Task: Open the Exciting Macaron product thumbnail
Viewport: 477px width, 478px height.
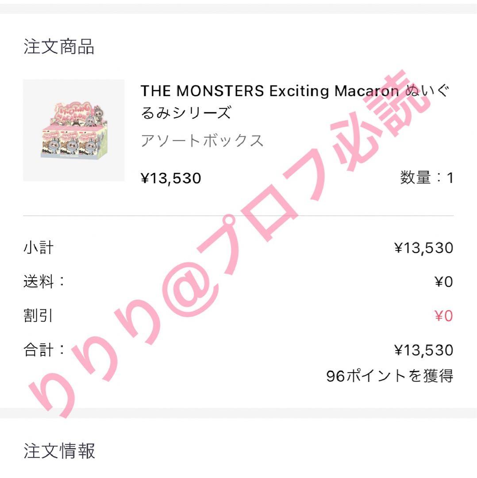Action: coord(74,131)
